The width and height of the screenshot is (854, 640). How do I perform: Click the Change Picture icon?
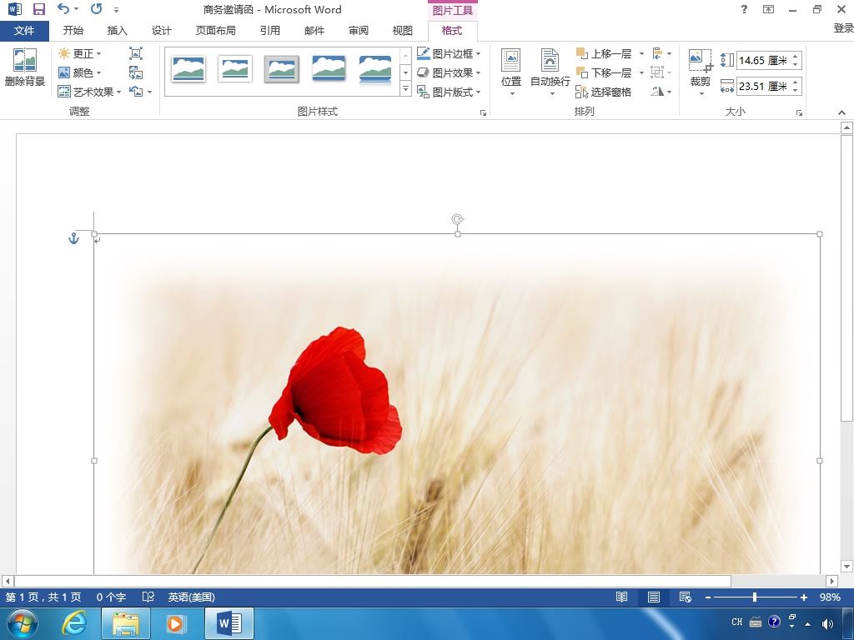(136, 72)
